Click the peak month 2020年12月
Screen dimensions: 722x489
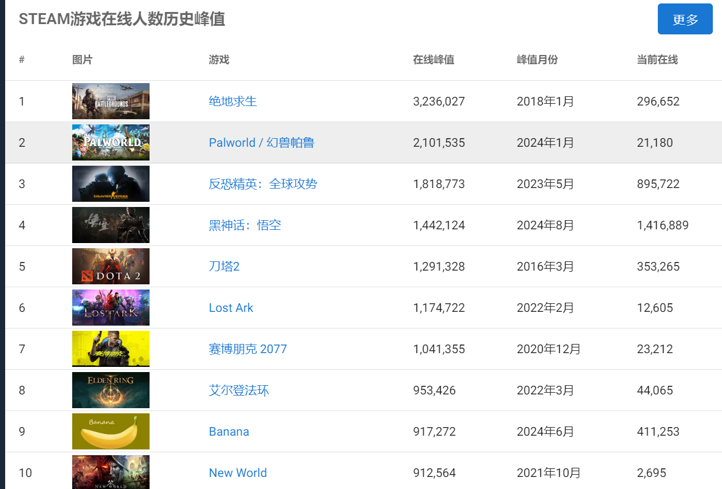pos(549,349)
